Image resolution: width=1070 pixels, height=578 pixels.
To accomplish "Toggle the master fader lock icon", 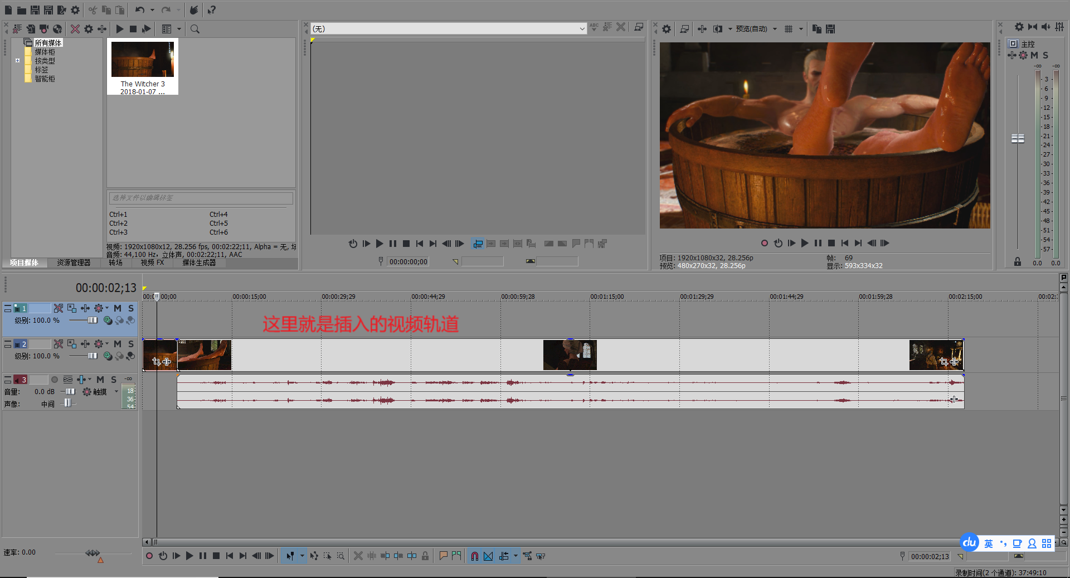I will tap(1018, 261).
